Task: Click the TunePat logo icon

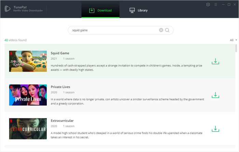Action: [7, 9]
